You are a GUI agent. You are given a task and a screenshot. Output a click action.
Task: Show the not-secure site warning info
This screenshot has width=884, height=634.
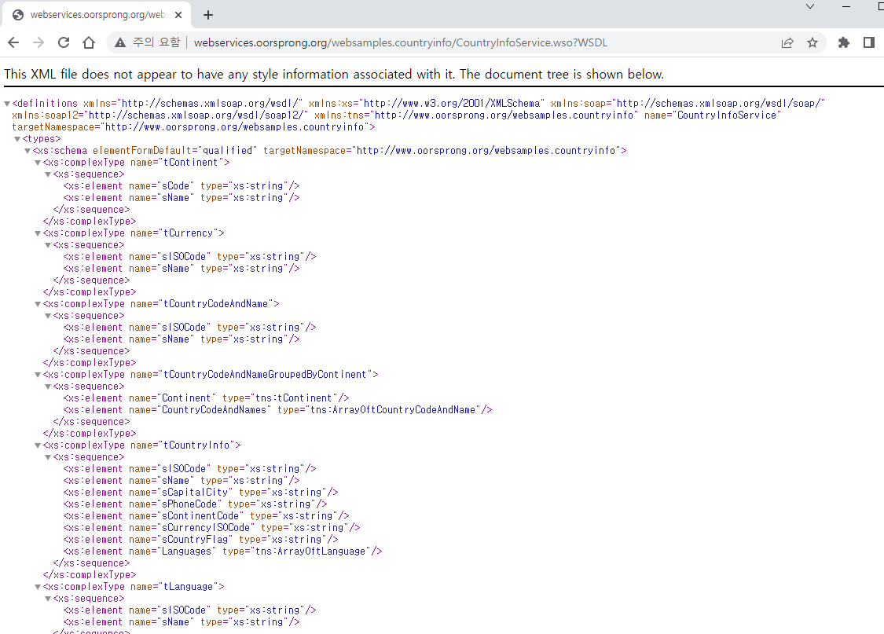147,43
